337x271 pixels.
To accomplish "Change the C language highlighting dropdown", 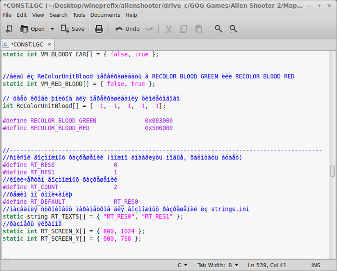I will click(182, 265).
